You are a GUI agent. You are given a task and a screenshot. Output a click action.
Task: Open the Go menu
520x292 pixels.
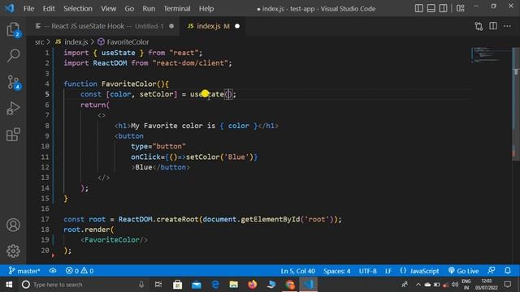pos(129,9)
